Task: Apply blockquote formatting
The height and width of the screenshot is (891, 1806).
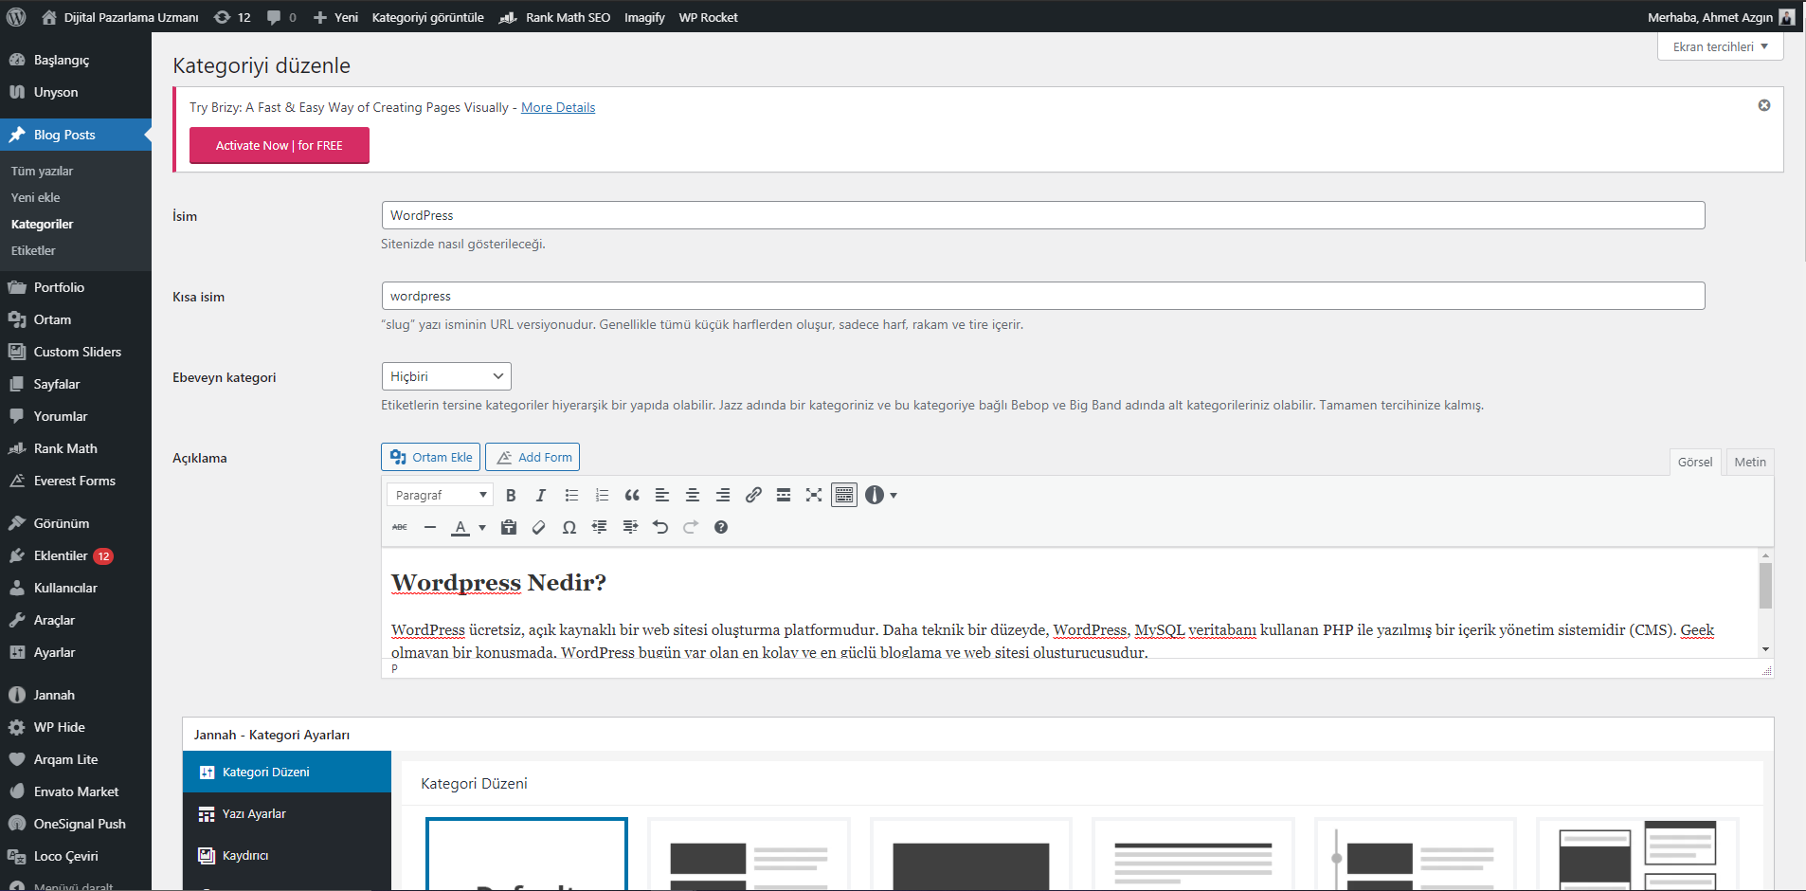Action: tap(632, 495)
